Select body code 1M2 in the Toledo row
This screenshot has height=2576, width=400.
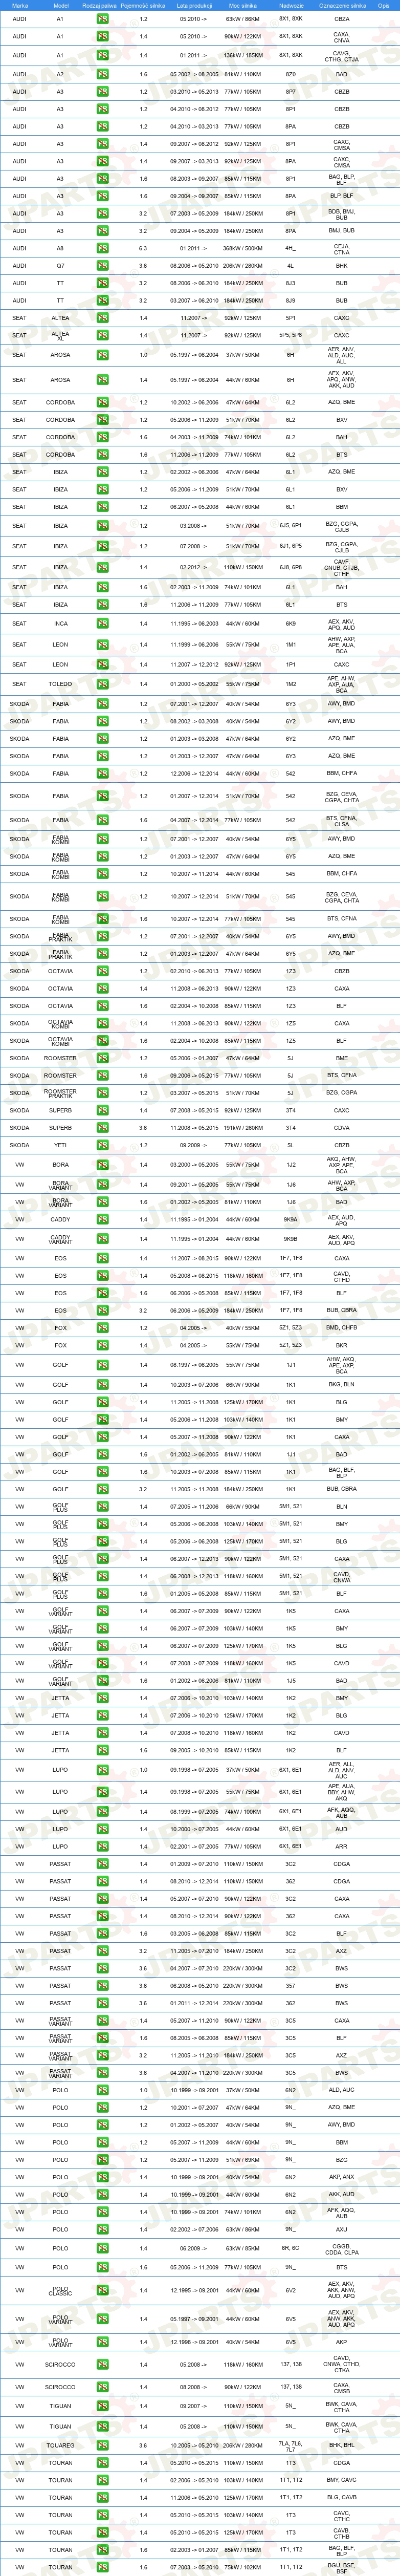pyautogui.click(x=291, y=684)
